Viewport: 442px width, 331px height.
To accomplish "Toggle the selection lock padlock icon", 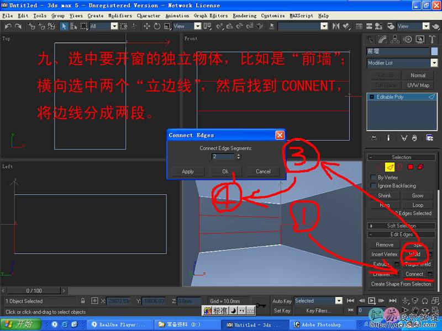I will click(83, 301).
